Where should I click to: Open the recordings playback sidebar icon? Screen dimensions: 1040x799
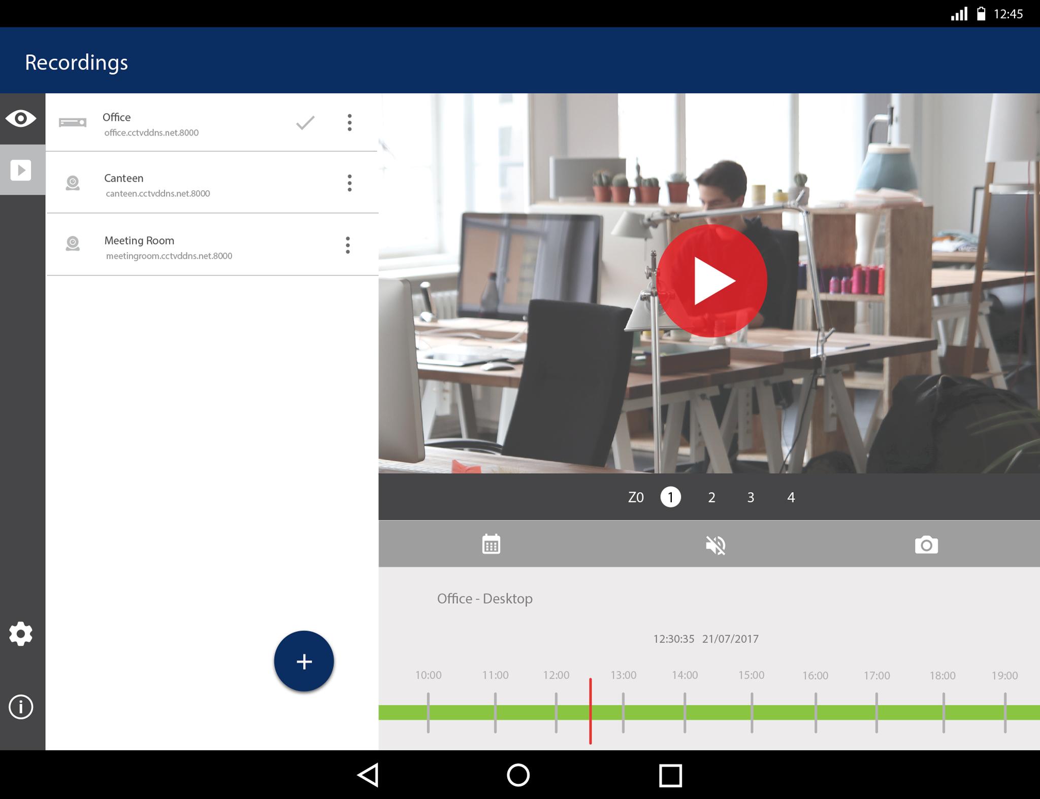click(21, 170)
